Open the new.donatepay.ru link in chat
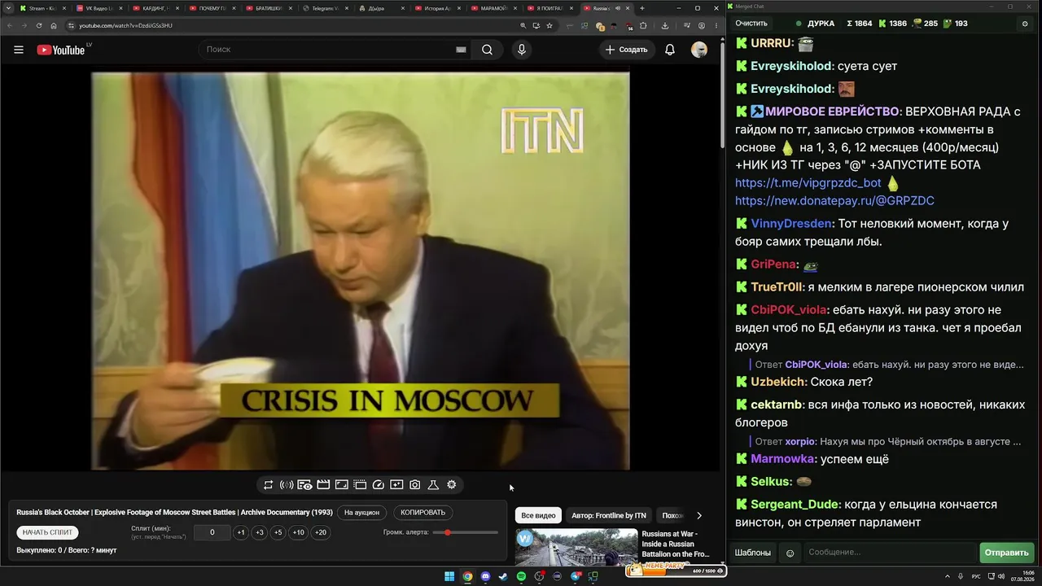This screenshot has height=586, width=1042. click(x=834, y=201)
